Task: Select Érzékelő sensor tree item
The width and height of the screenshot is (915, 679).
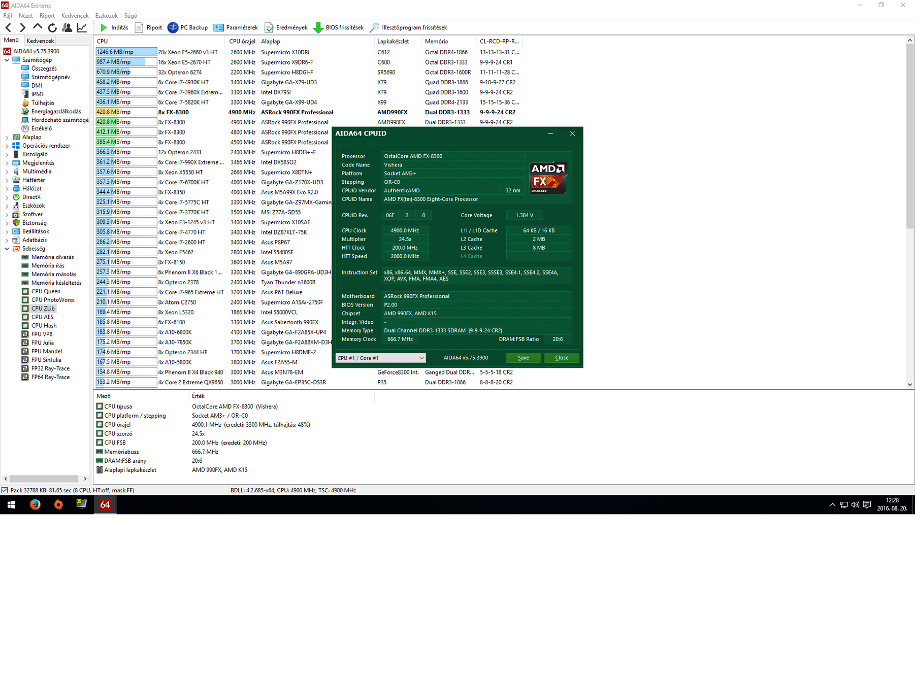Action: pos(41,128)
